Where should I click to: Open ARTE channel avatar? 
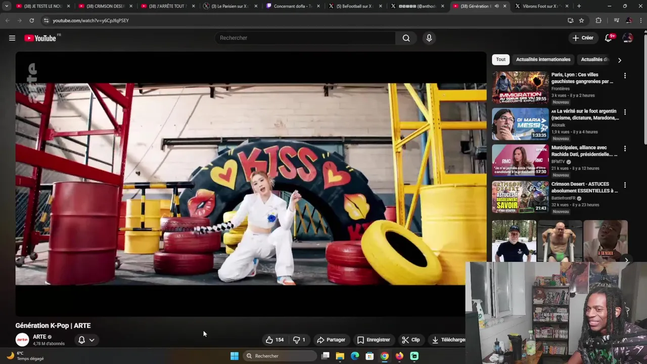pos(22,340)
